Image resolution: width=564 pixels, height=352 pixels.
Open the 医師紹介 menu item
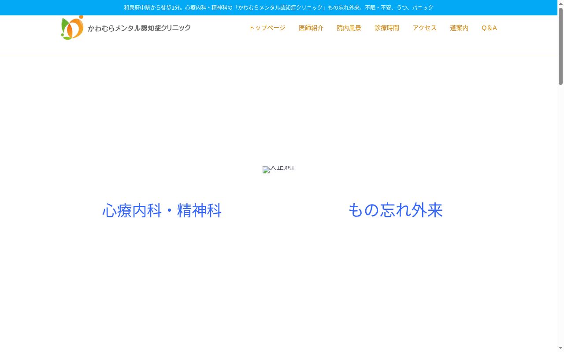(311, 28)
